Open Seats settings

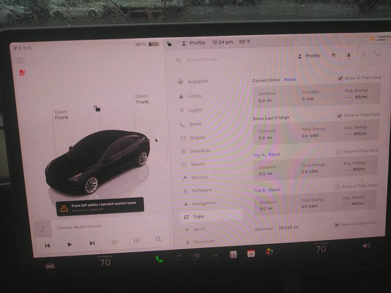tap(191, 124)
